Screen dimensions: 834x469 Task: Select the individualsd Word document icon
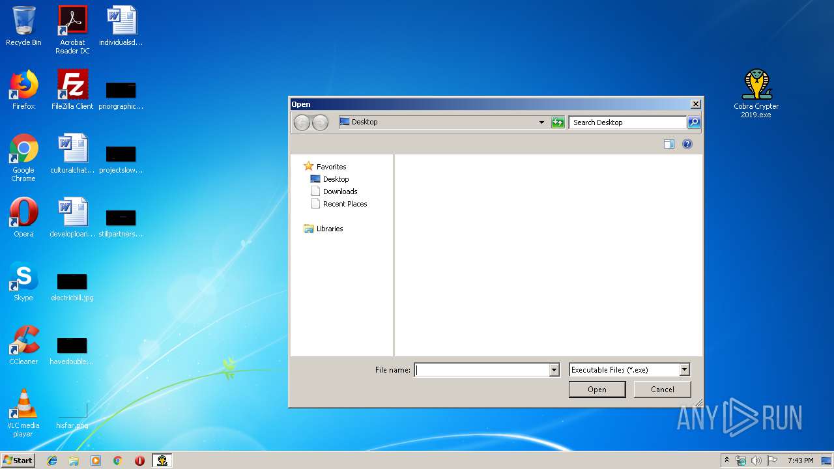coord(121,27)
